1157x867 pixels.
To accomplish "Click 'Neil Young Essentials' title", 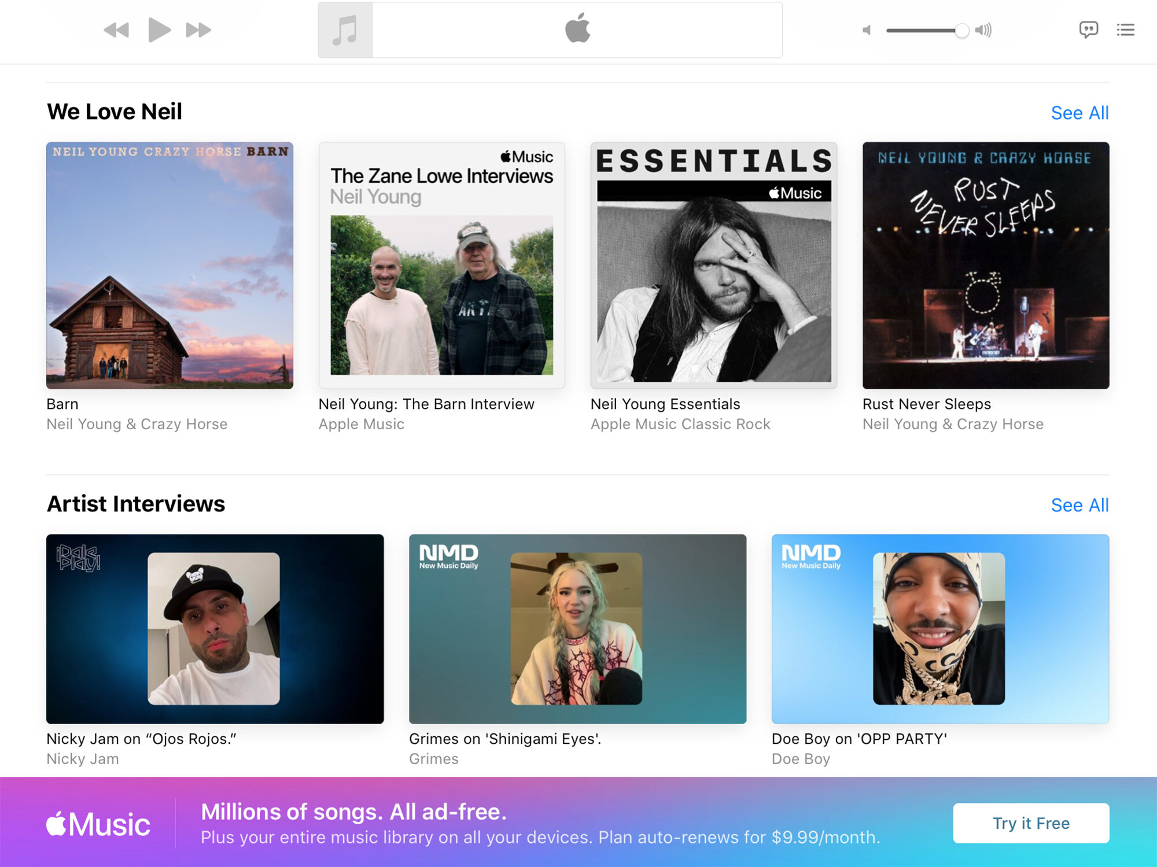I will coord(665,404).
